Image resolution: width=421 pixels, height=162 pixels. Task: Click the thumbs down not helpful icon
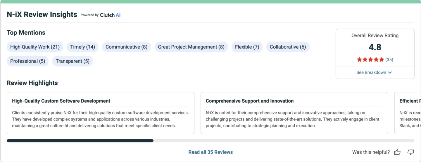click(411, 152)
